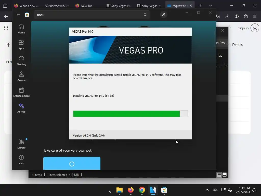Image resolution: width=261 pixels, height=196 pixels.
Task: Open Entertainment in the Store sidebar
Action: [21, 92]
